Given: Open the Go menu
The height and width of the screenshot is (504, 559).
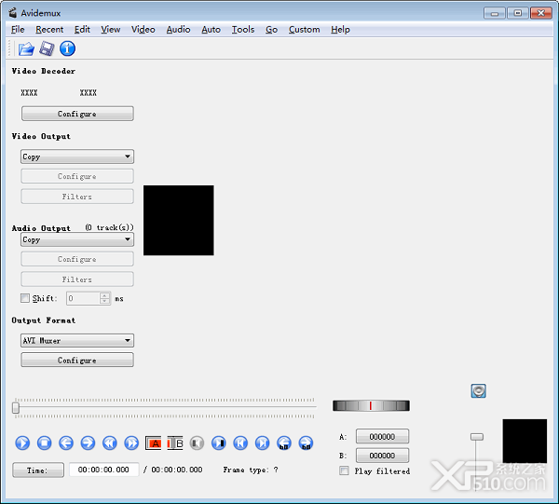Looking at the screenshot, I should pos(272,30).
